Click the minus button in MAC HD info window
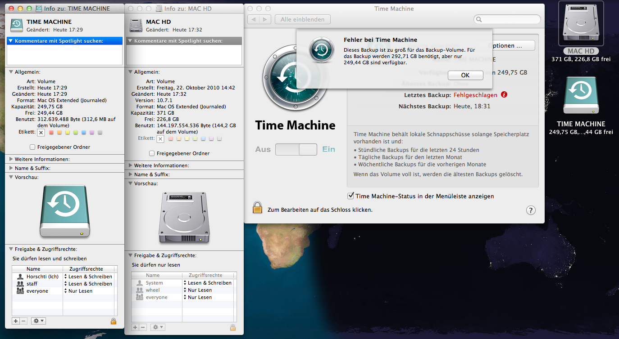This screenshot has width=619, height=339. (143, 327)
